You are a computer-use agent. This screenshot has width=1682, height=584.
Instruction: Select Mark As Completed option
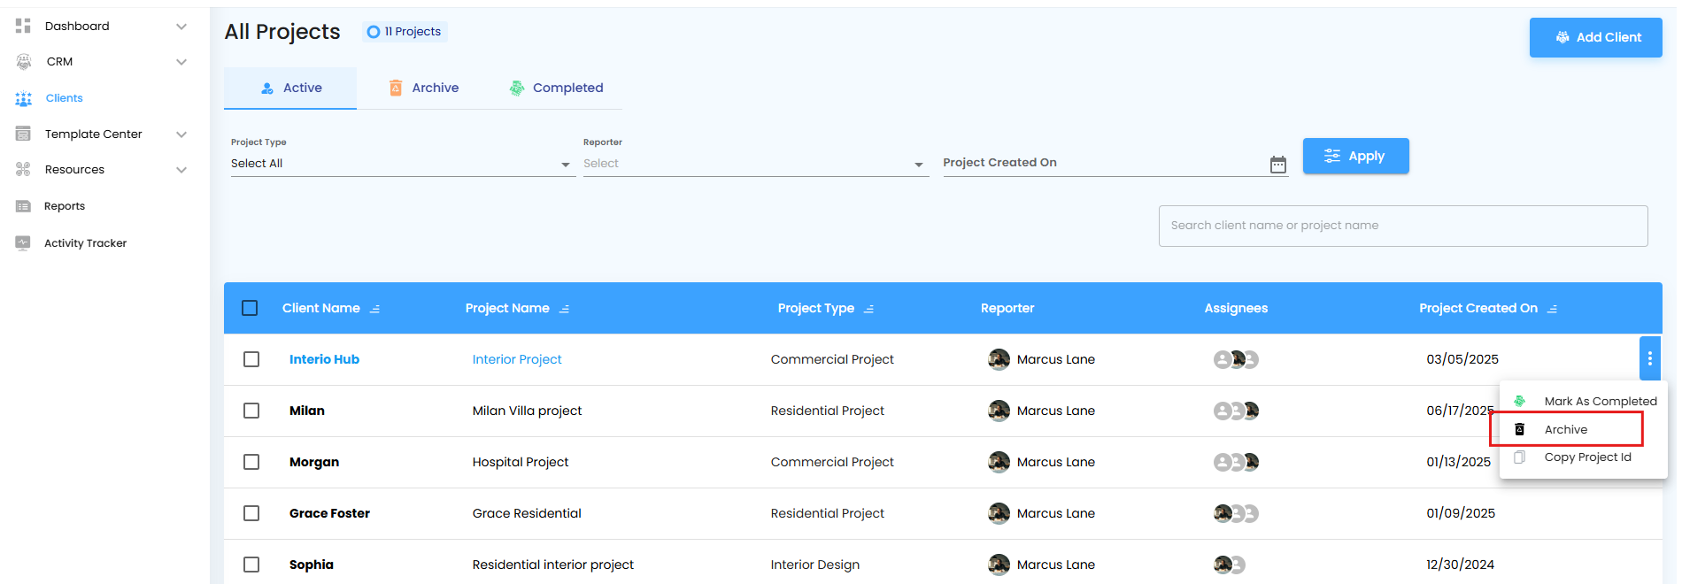click(1600, 401)
